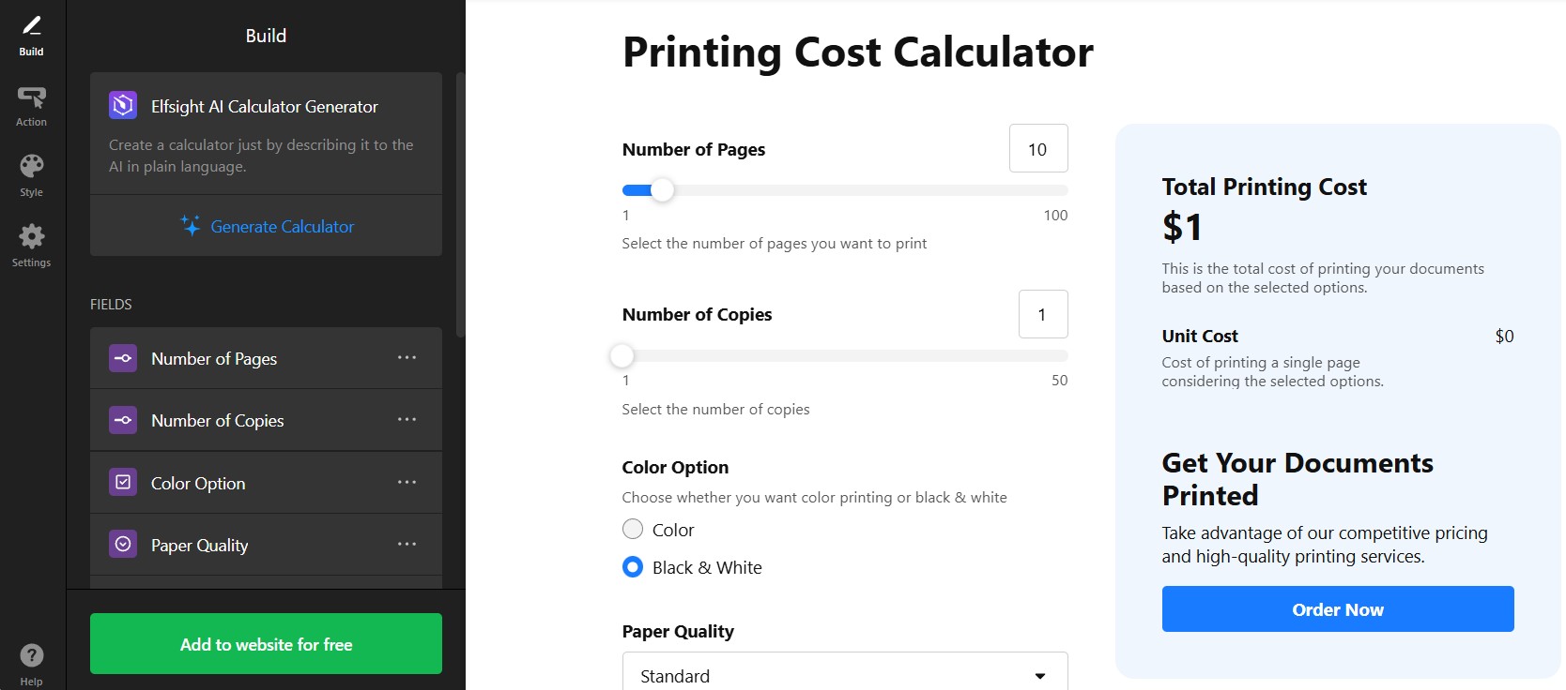Click the Paper Quality dropdown field icon
1566x690 pixels.
pyautogui.click(x=123, y=544)
